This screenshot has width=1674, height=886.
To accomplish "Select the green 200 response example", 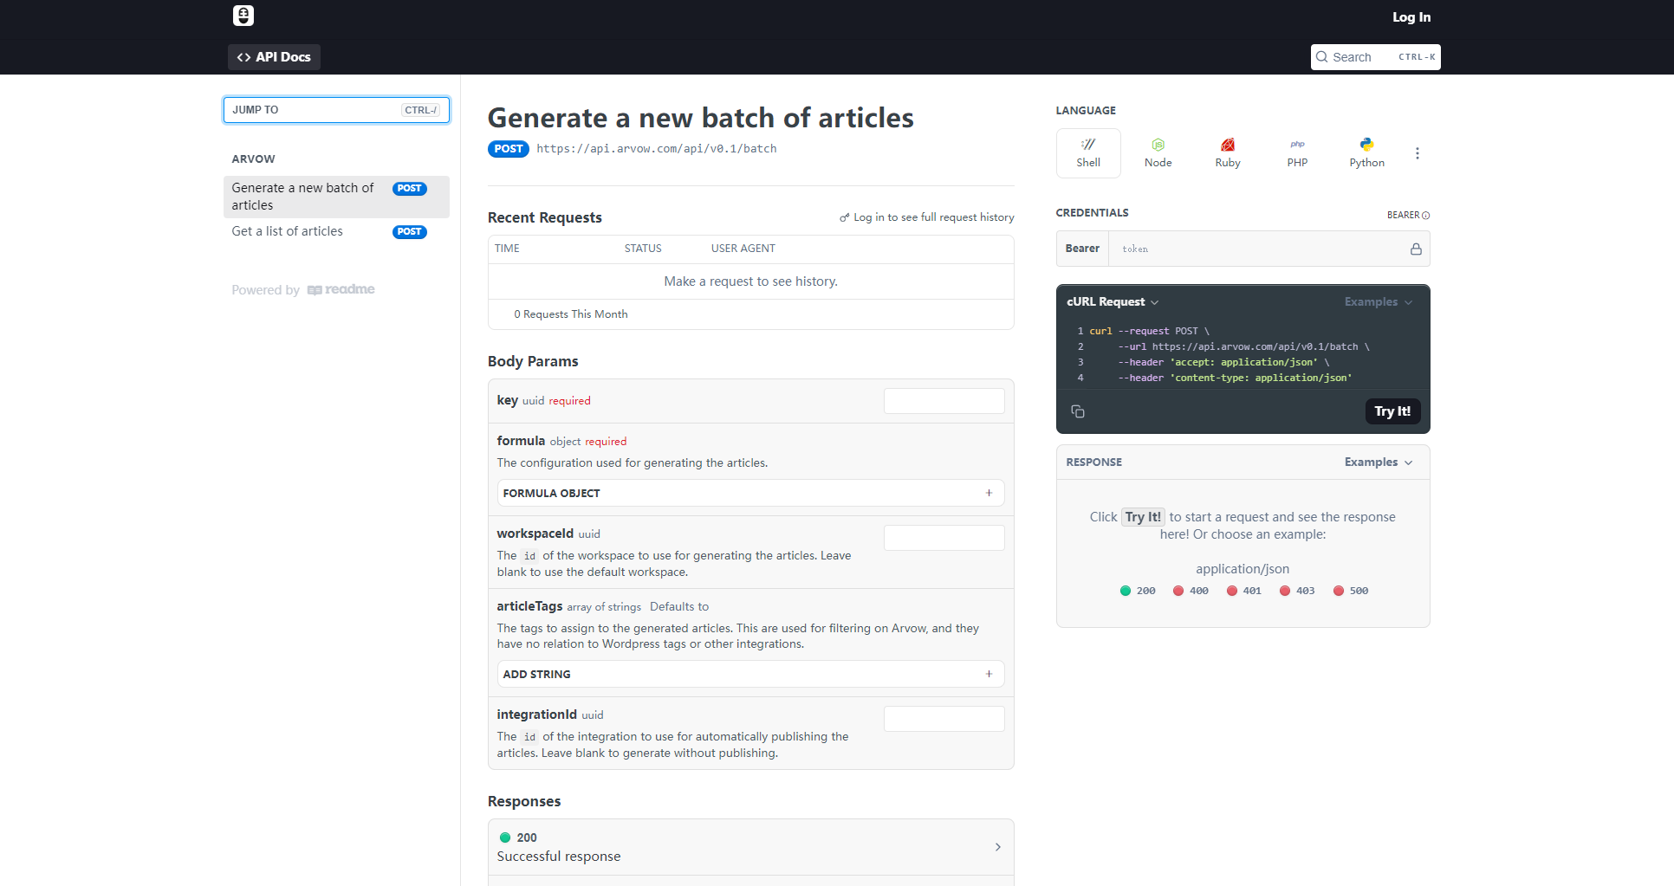I will coord(1138,591).
